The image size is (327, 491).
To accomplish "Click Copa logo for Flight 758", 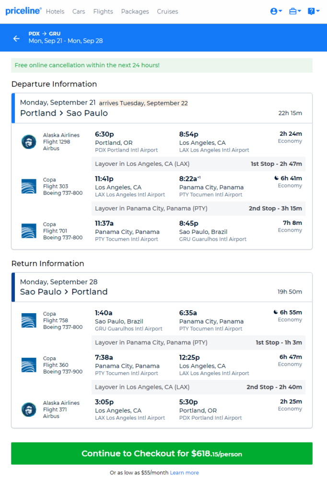I will pos(29,320).
